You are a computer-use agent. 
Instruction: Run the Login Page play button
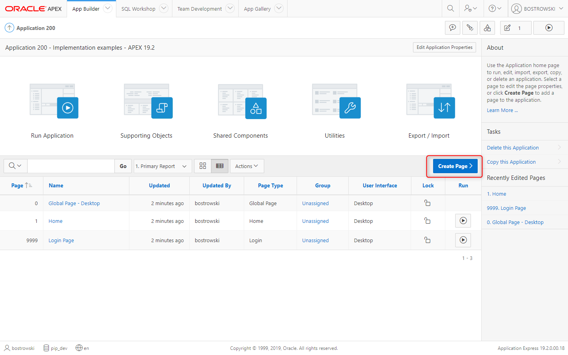pyautogui.click(x=463, y=240)
